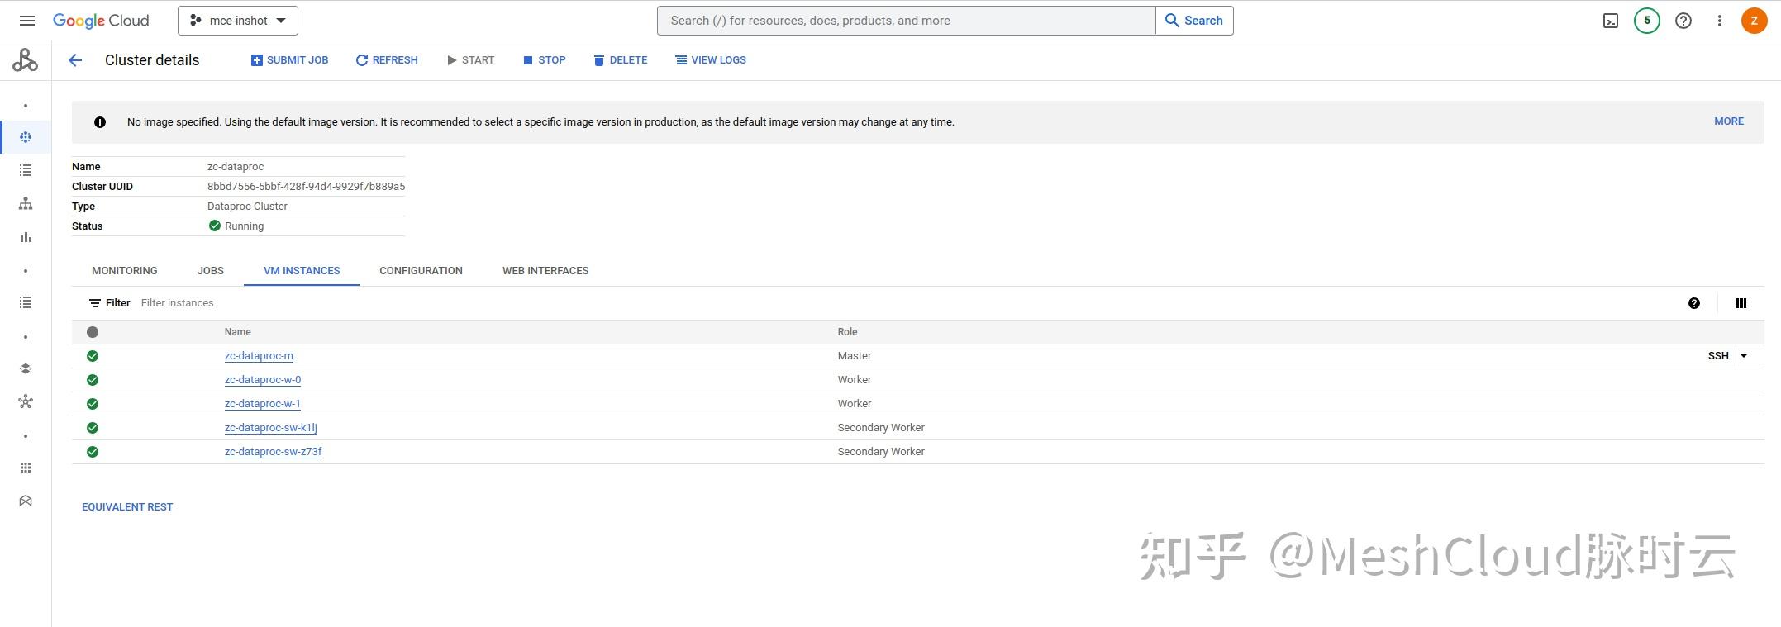Viewport: 1781px width, 627px height.
Task: Click the blue Search button
Action: [1194, 21]
